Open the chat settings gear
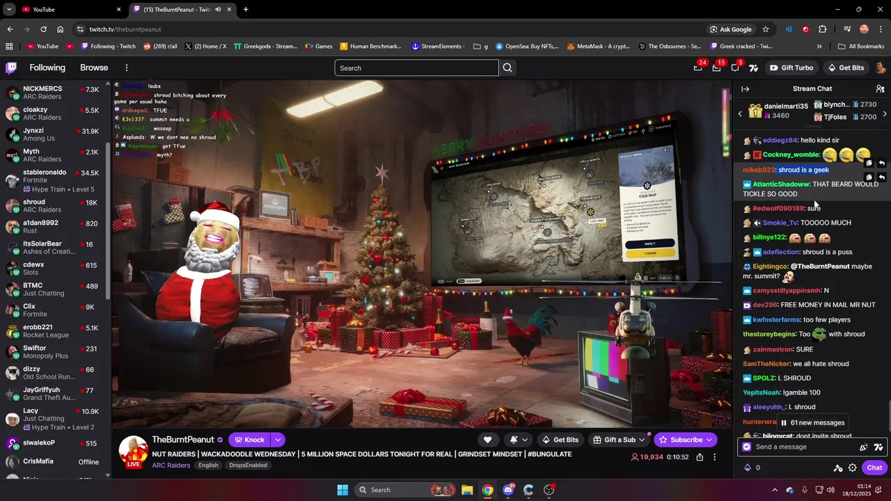891x501 pixels. [852, 468]
